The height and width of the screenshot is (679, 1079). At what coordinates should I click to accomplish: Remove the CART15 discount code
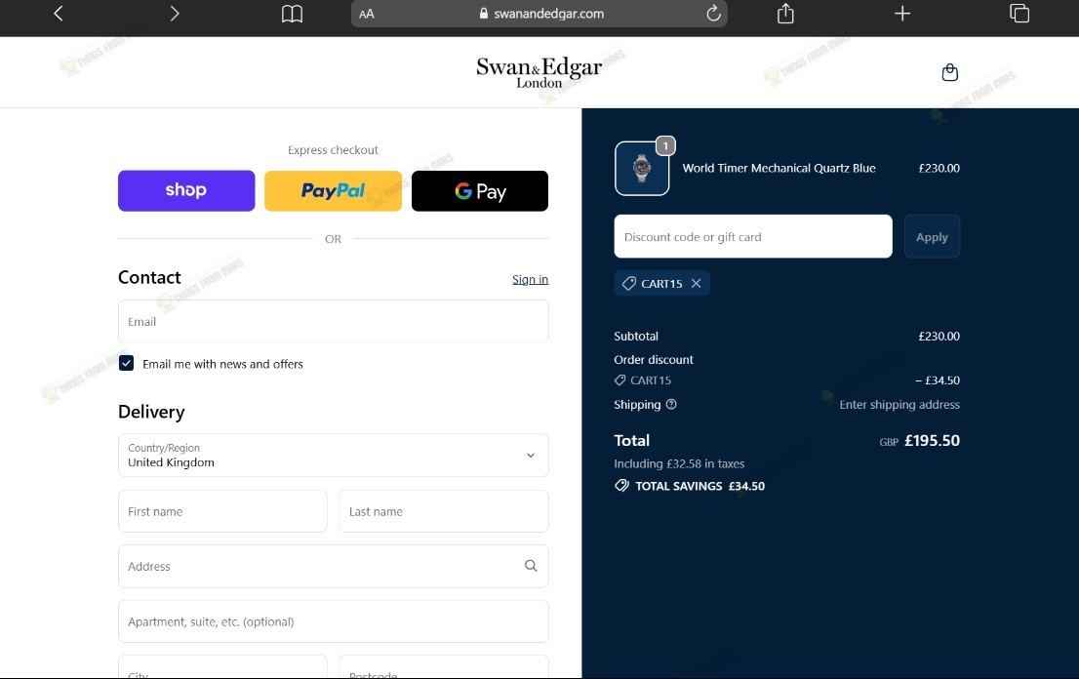[697, 284]
